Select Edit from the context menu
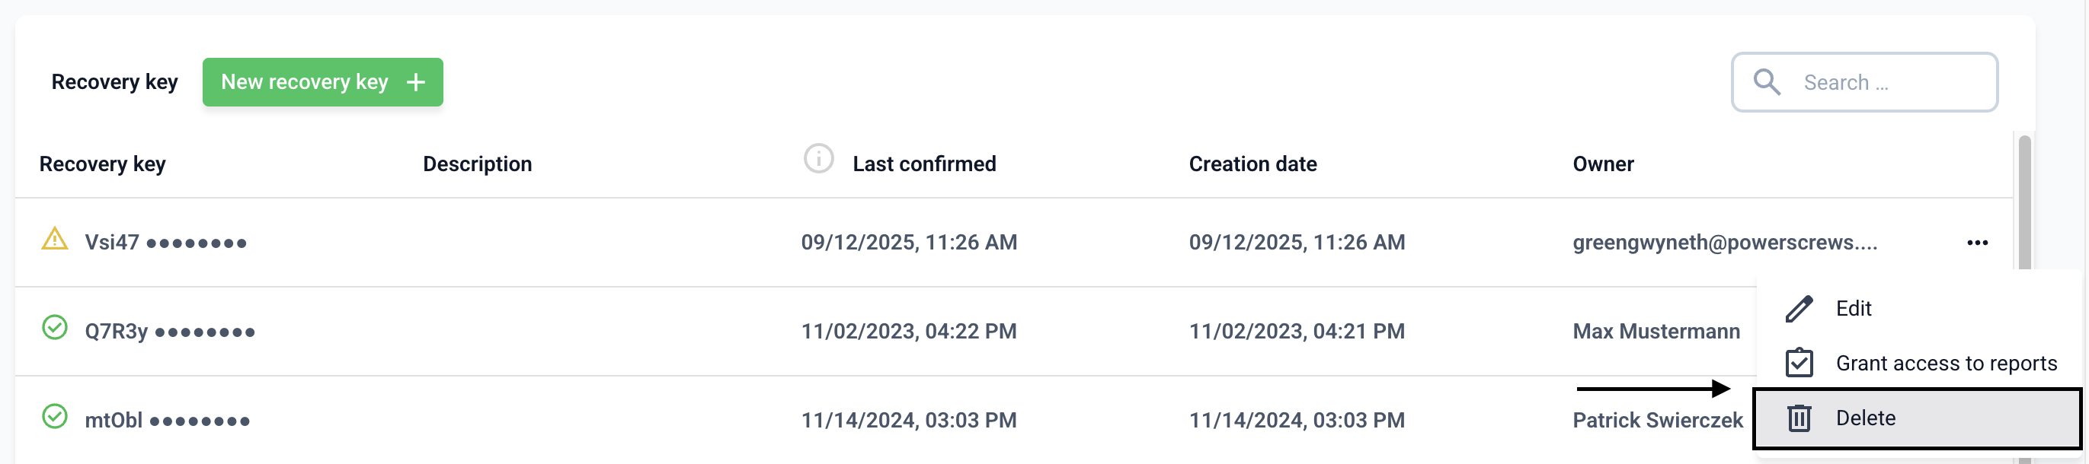 (x=1853, y=309)
